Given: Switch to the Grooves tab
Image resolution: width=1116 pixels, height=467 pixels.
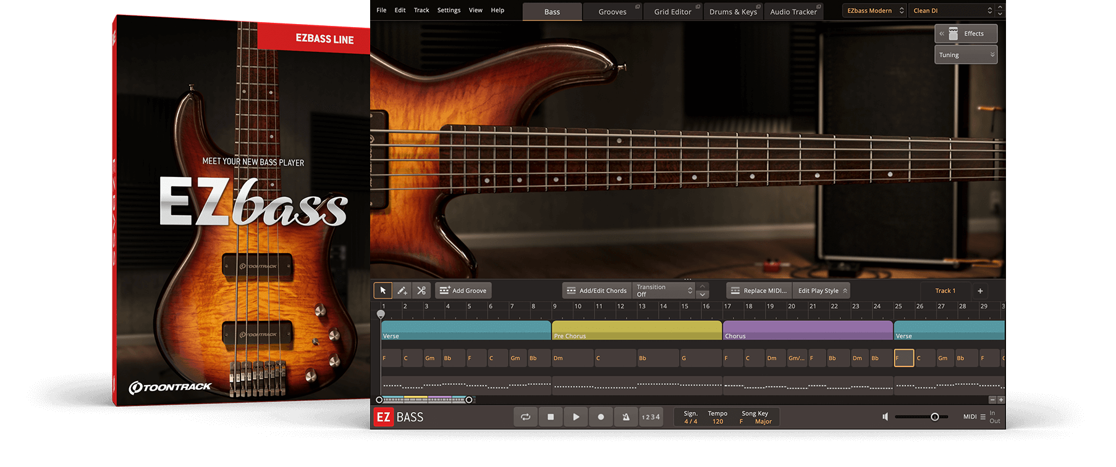Looking at the screenshot, I should tap(612, 12).
